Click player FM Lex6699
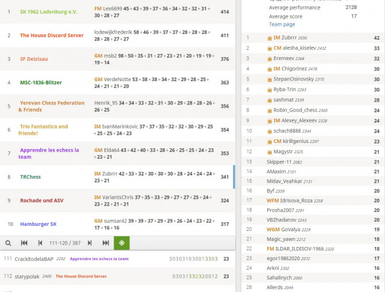 click(108, 8)
